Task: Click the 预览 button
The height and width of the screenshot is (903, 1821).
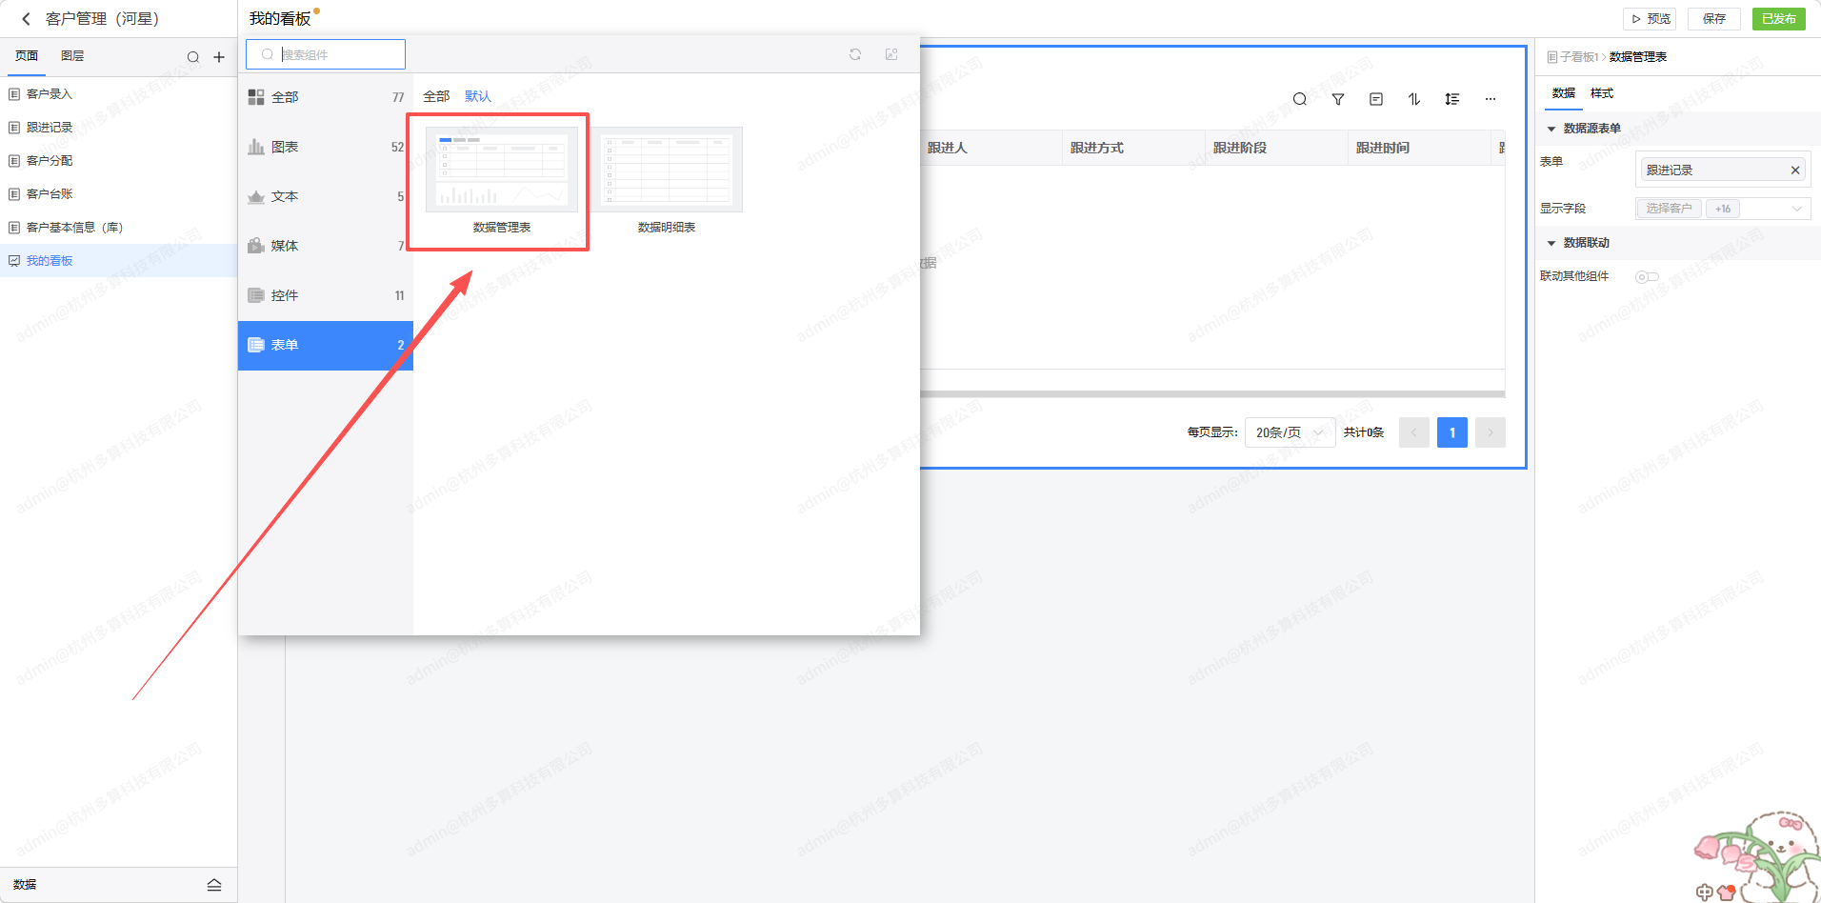Action: pyautogui.click(x=1650, y=19)
